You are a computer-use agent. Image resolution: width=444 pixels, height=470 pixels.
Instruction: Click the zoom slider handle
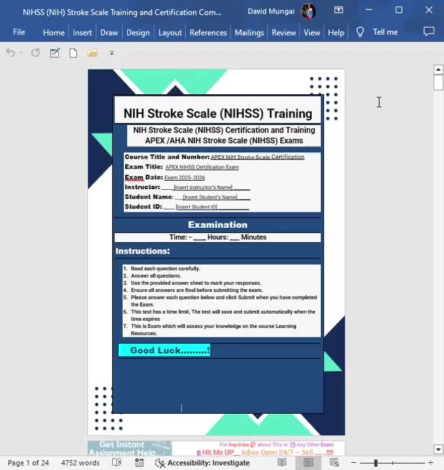click(x=376, y=463)
